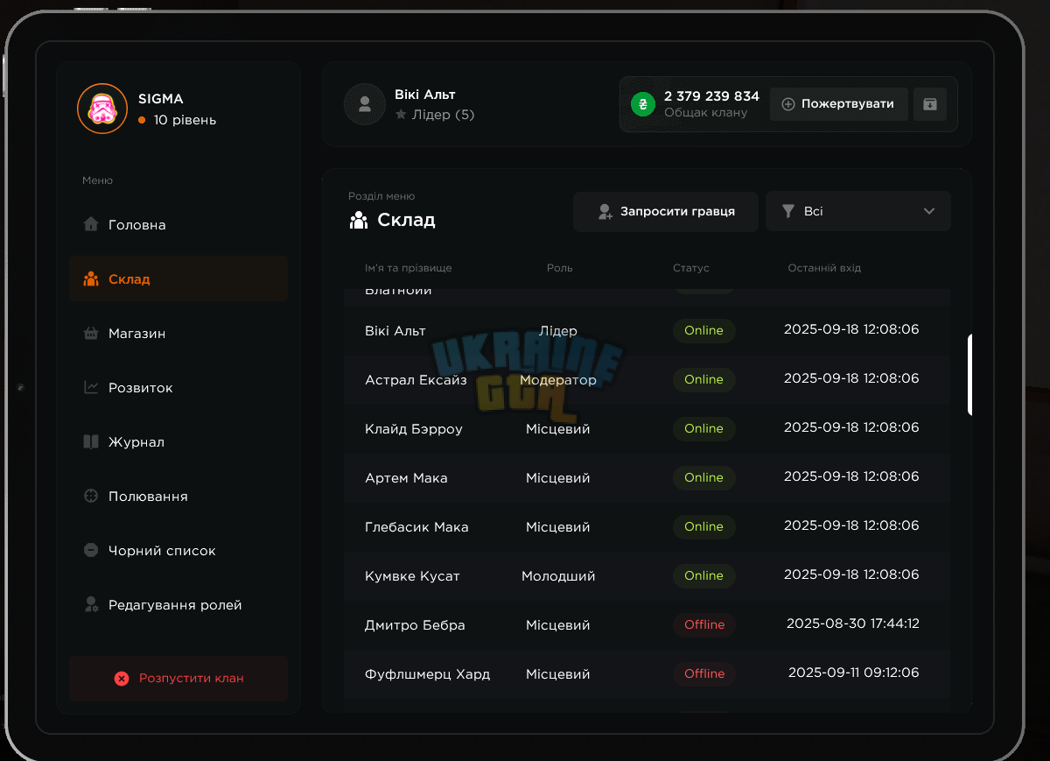Click the Модератор role cell

tap(558, 380)
